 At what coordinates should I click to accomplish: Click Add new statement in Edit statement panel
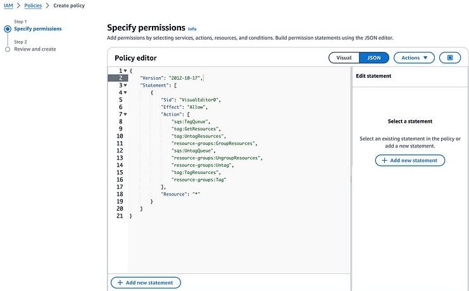[410, 161]
